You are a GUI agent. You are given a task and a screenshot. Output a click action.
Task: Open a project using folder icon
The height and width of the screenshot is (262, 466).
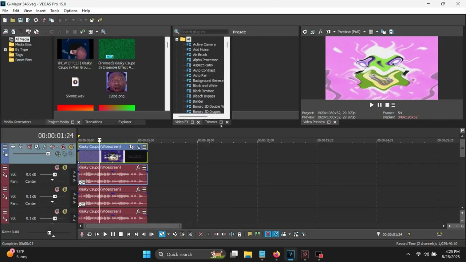click(12, 20)
